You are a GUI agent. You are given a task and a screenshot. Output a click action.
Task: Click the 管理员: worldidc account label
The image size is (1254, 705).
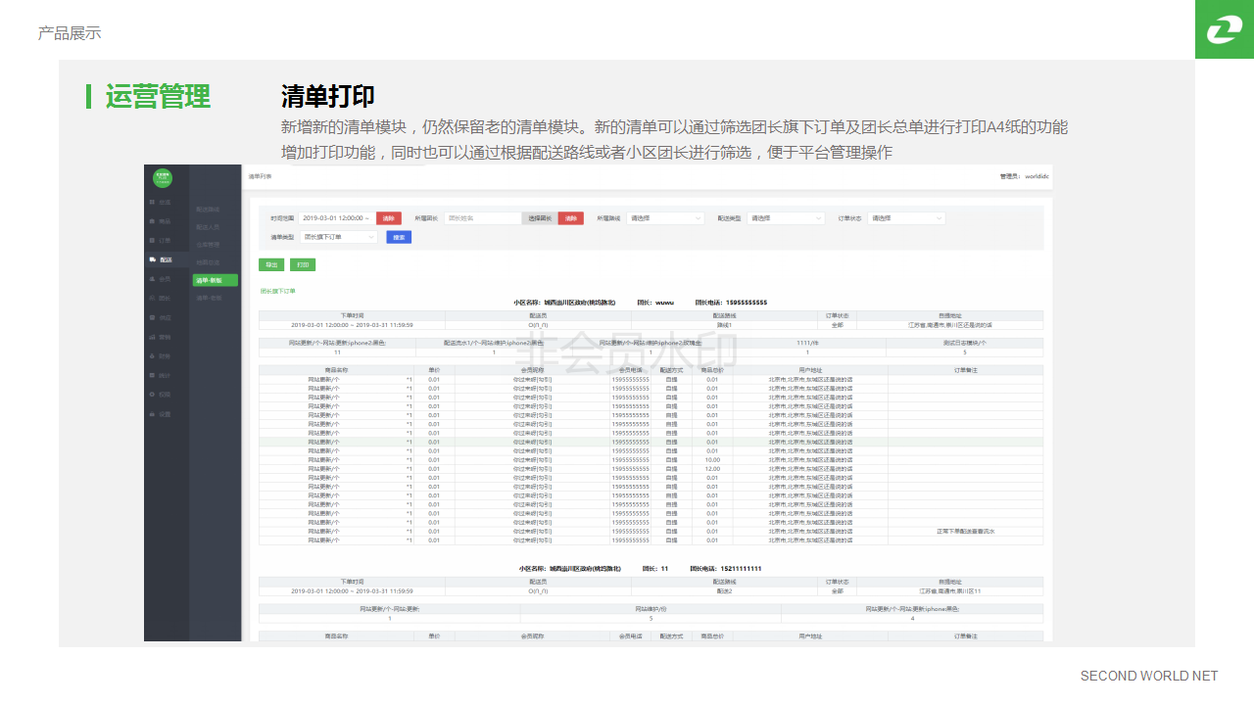(x=1025, y=176)
